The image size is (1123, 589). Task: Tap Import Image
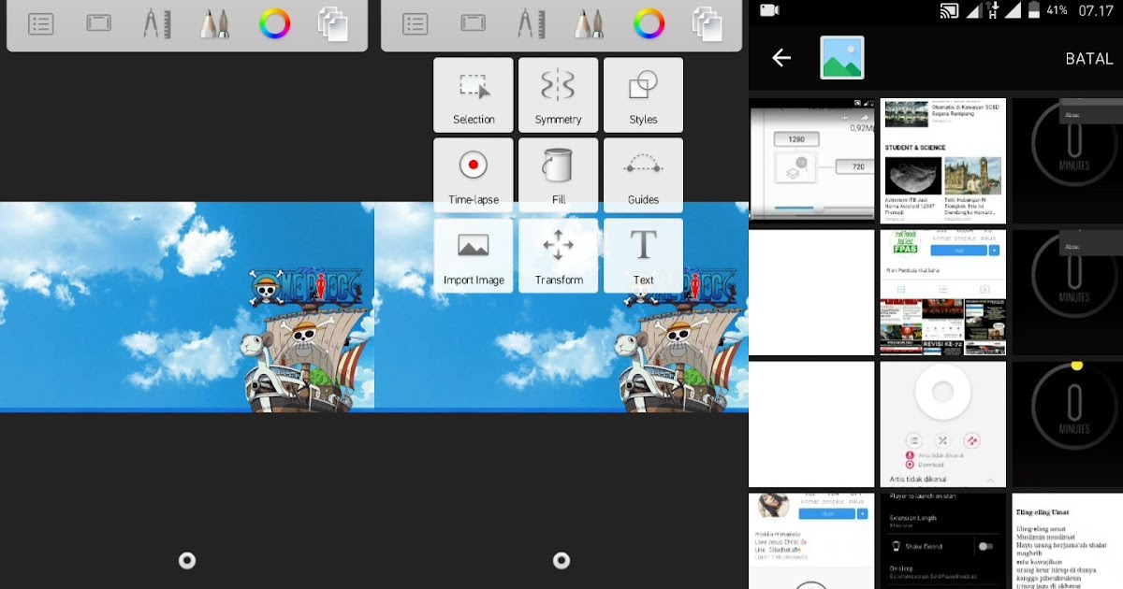click(474, 255)
